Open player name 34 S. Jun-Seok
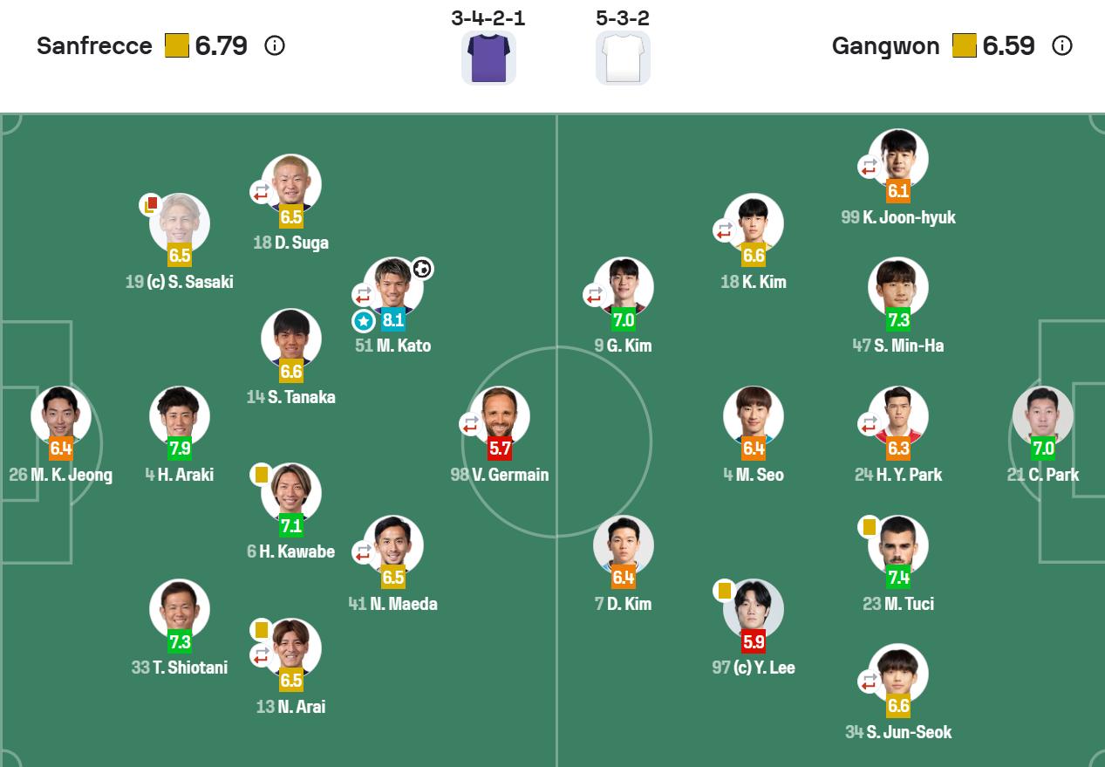 (898, 732)
